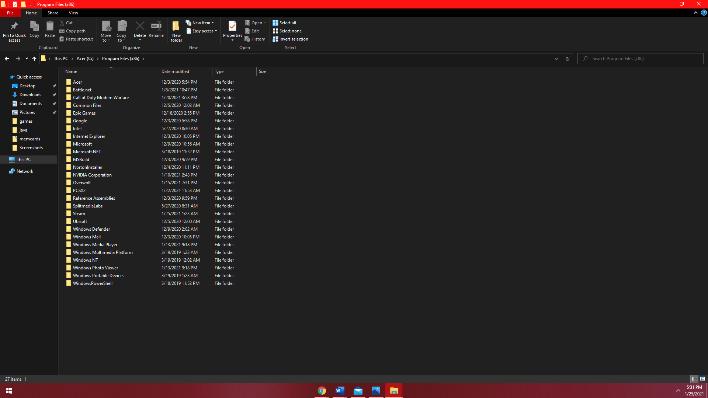The height and width of the screenshot is (398, 708).
Task: Create a New folder from ribbon
Action: [176, 31]
